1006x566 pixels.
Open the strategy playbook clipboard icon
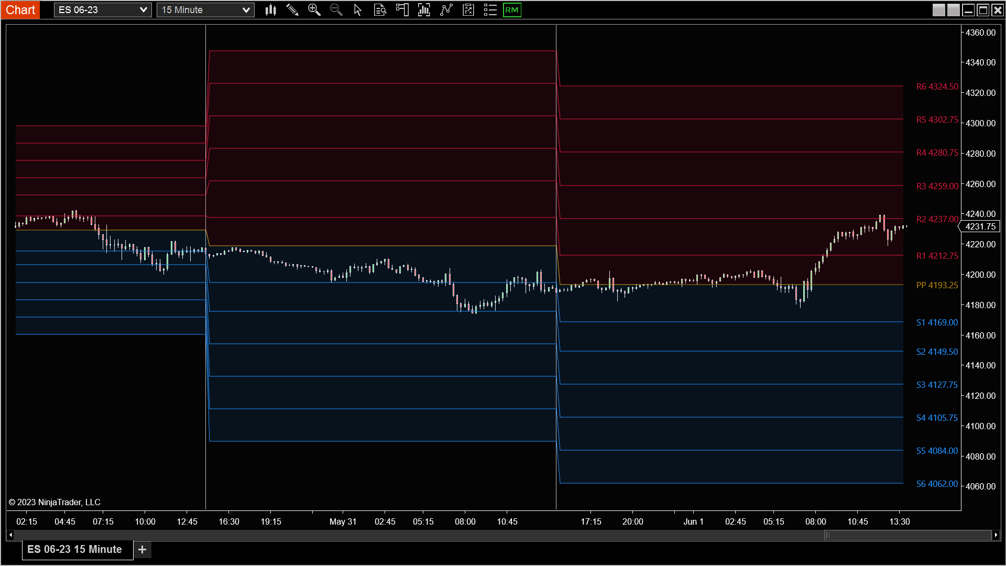(468, 10)
